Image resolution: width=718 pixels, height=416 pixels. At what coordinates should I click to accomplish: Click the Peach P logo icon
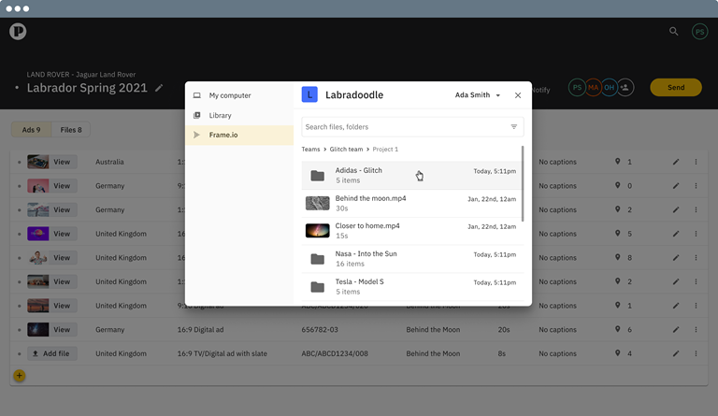(18, 32)
